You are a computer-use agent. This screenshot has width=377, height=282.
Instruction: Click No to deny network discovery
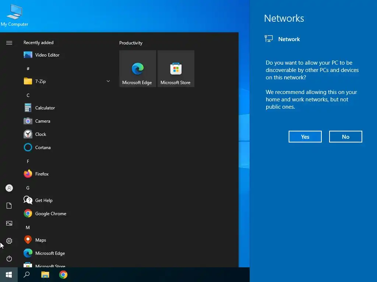click(345, 137)
